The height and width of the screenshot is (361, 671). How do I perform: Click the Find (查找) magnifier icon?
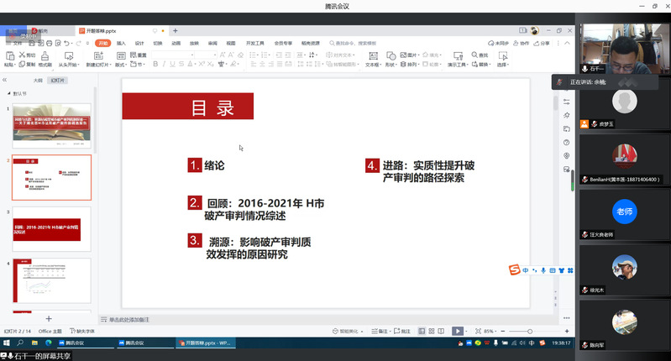[x=473, y=55]
